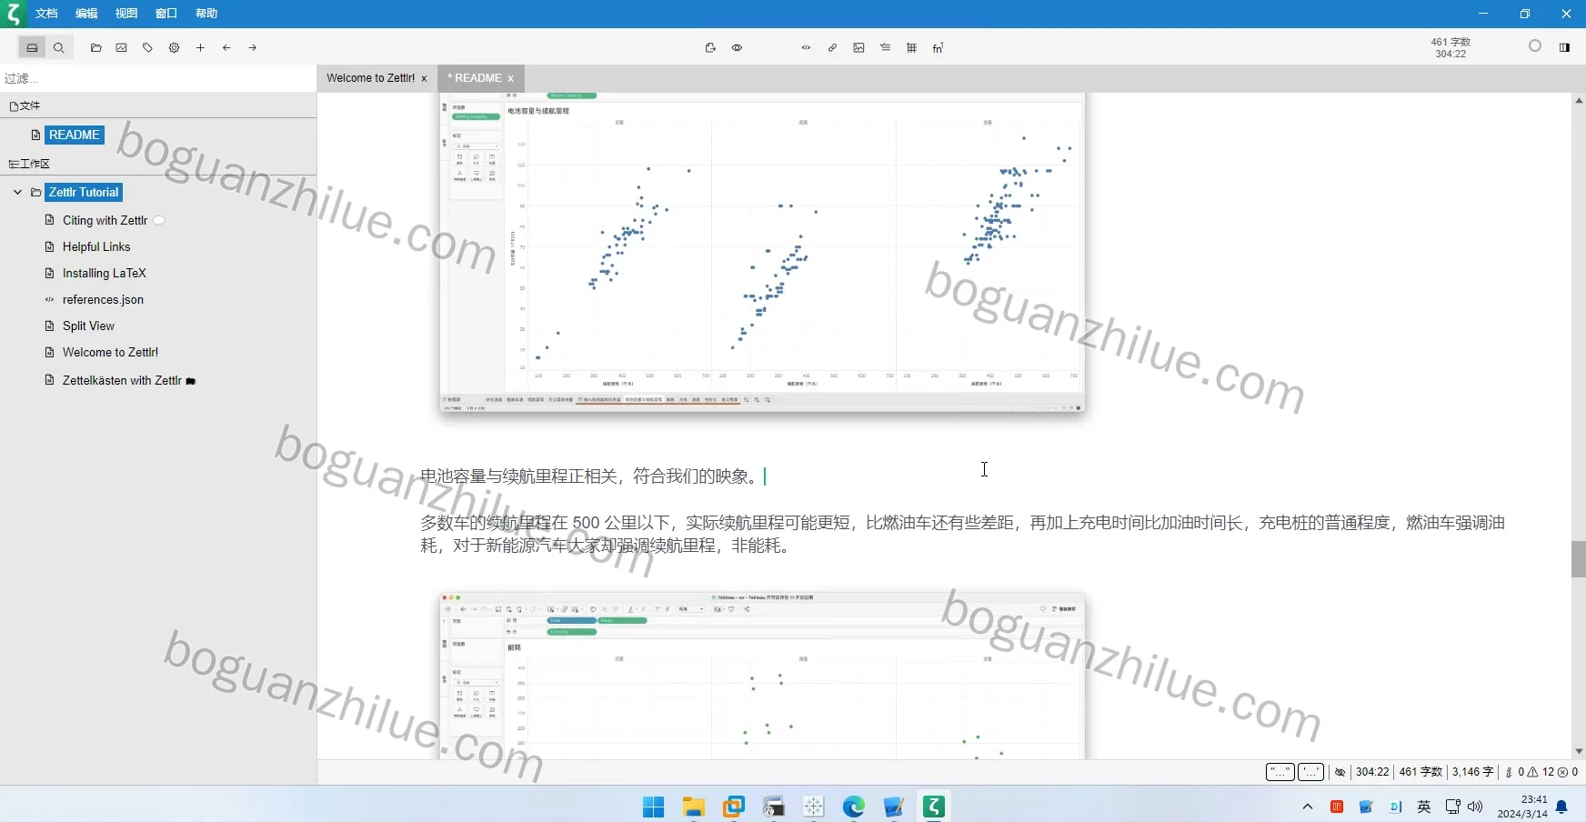This screenshot has height=822, width=1586.
Task: Open the tag manager icon
Action: tap(148, 47)
